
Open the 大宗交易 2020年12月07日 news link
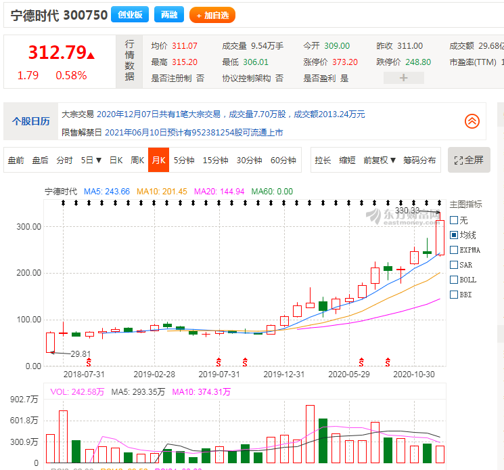(x=231, y=114)
